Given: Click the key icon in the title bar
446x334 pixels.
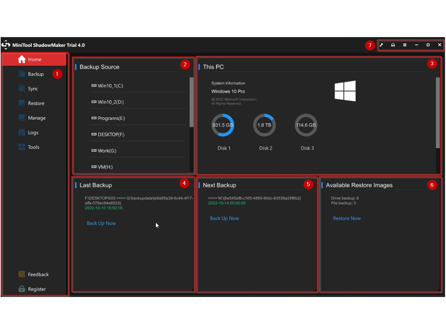Looking at the screenshot, I should [x=381, y=45].
